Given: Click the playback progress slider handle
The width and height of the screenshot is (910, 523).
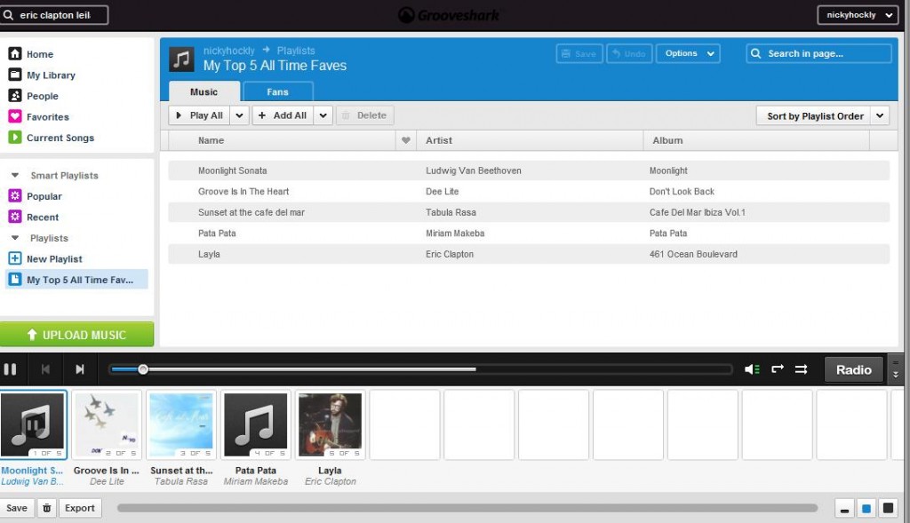Looking at the screenshot, I should click(x=143, y=369).
